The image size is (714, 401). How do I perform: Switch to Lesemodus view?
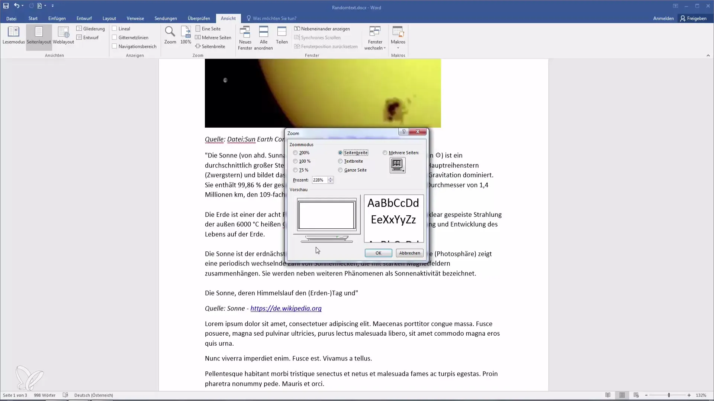[14, 36]
